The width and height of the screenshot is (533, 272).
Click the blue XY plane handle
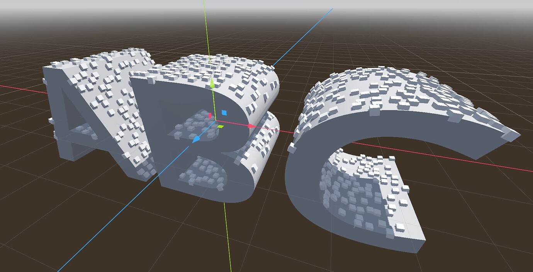(225, 112)
